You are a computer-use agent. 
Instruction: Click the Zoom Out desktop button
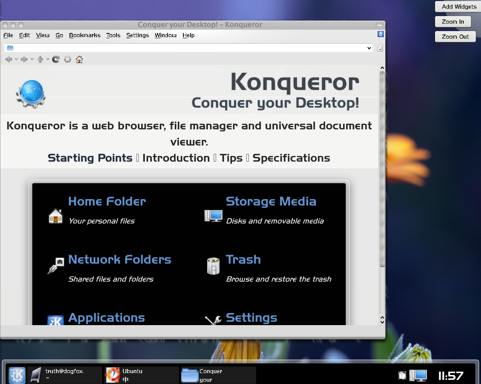pyautogui.click(x=455, y=37)
